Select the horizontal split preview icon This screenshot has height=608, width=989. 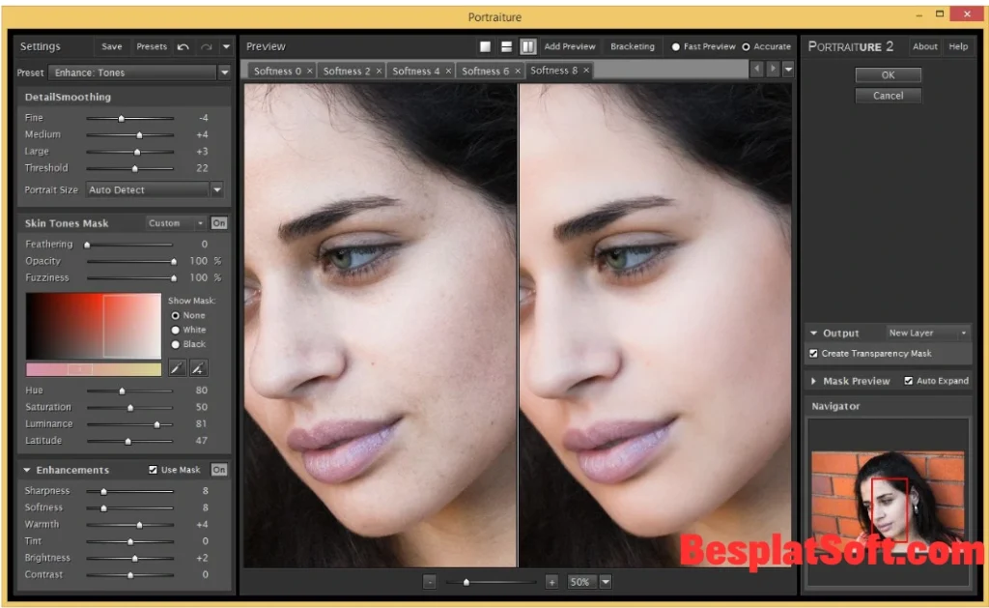(505, 45)
